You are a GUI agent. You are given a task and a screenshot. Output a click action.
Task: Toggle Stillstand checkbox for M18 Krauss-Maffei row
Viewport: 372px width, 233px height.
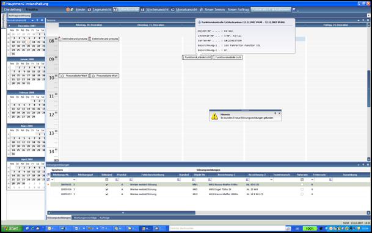107,194
